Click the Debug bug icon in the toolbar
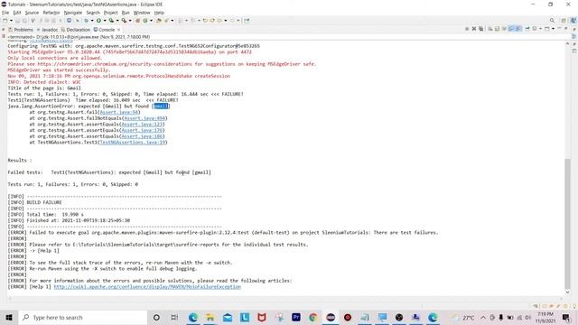Image resolution: width=578 pixels, height=325 pixels. point(87,21)
